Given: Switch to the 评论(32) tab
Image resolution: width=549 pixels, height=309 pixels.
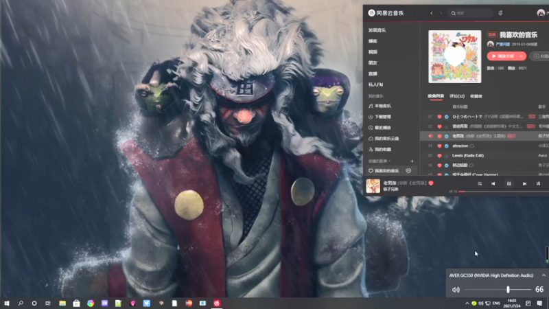Looking at the screenshot, I should [x=457, y=96].
